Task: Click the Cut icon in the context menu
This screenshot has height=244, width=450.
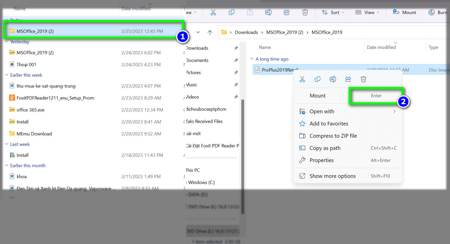Action: click(302, 79)
